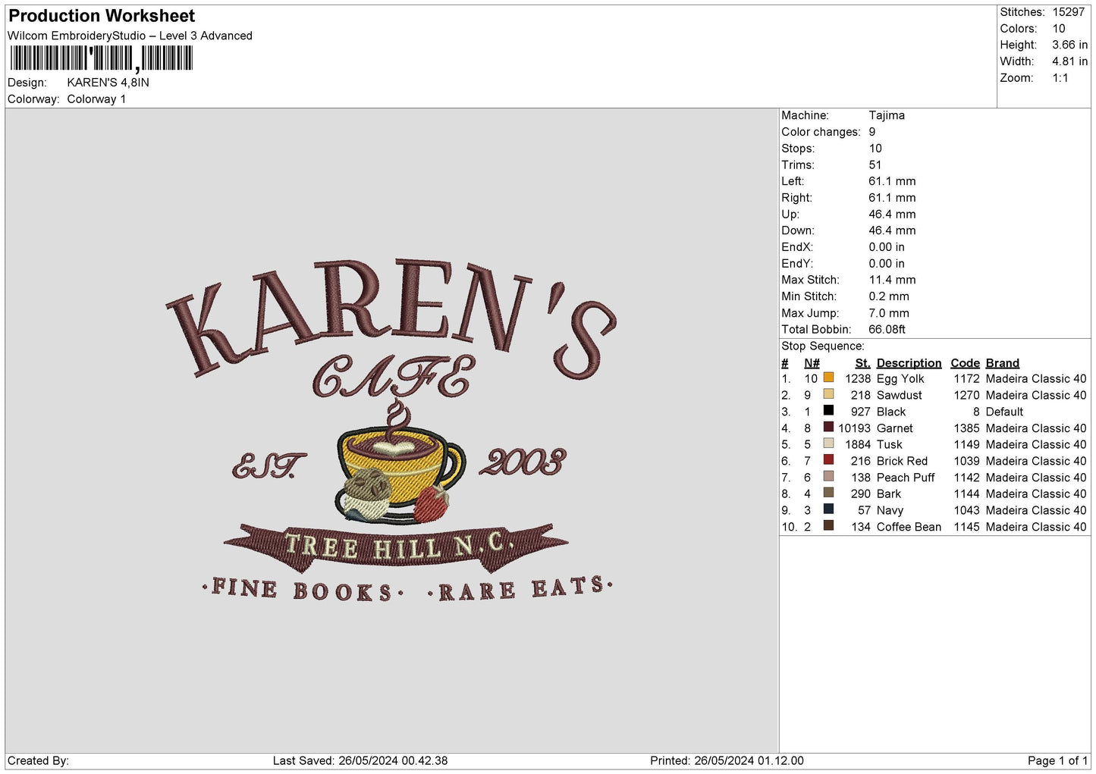Click the RARE EATS text in the design

click(520, 588)
